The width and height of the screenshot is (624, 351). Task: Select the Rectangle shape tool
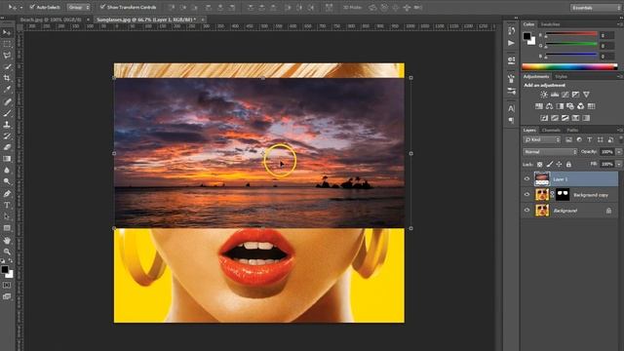click(x=7, y=228)
